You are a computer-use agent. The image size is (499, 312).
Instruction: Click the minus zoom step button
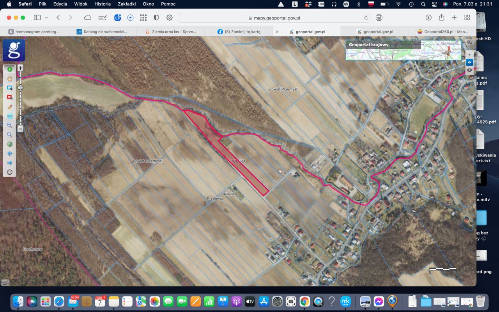pyautogui.click(x=20, y=129)
